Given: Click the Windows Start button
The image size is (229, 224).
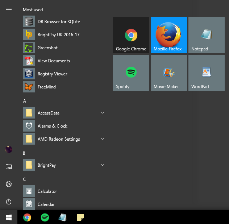Looking at the screenshot, I should click(x=9, y=217).
